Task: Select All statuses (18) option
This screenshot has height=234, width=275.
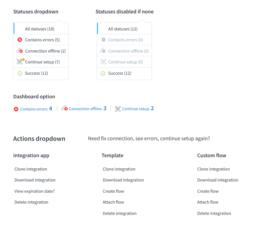Action: pos(40,29)
